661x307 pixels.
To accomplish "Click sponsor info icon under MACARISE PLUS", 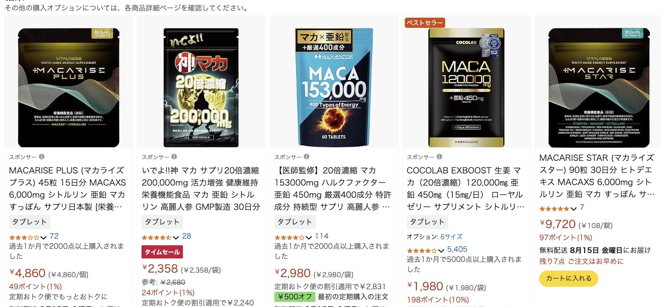I will click(42, 157).
